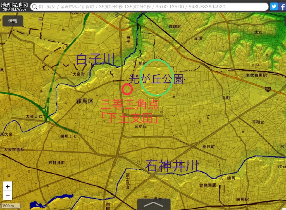Click the 大泉ＪＣＴ junction label
Viewport: 286px width, 210px height.
pos(36,116)
